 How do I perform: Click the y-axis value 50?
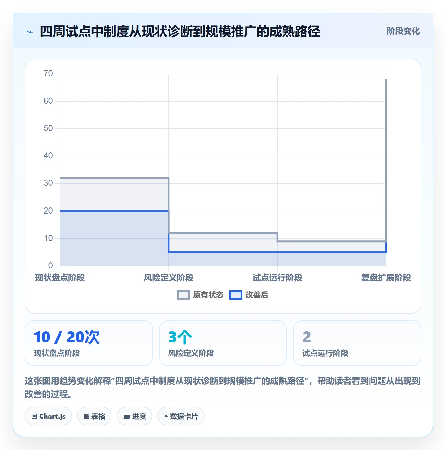click(x=48, y=128)
